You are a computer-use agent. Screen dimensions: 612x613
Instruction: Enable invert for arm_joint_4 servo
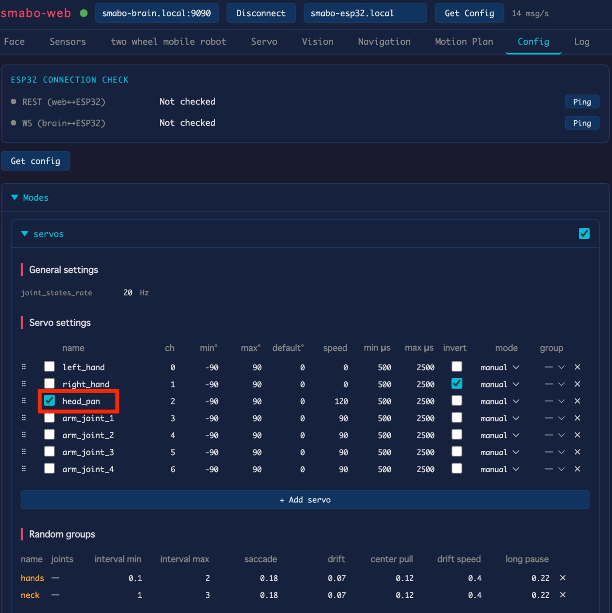click(x=457, y=468)
